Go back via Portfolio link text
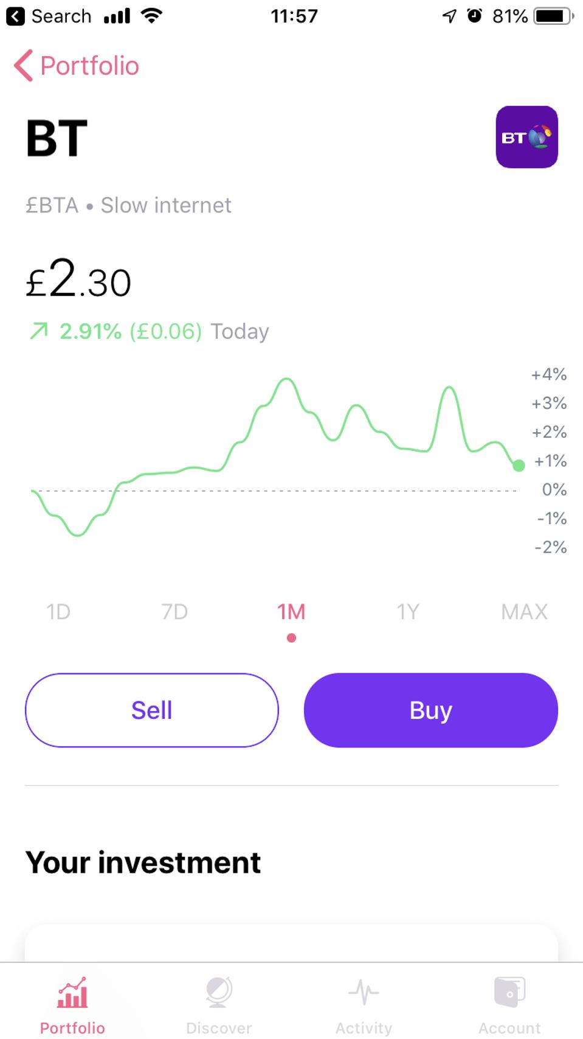Viewport: 583px width, 1039px height. (x=89, y=66)
